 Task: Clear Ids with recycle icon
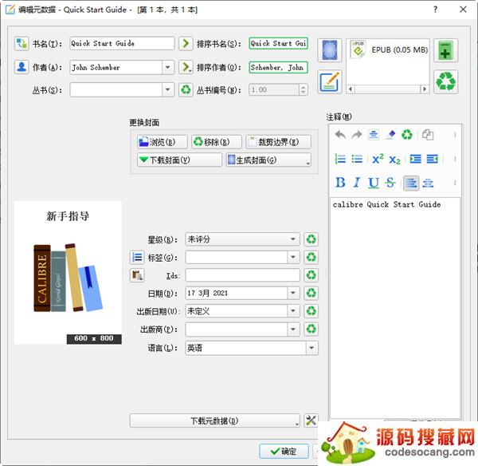(311, 275)
